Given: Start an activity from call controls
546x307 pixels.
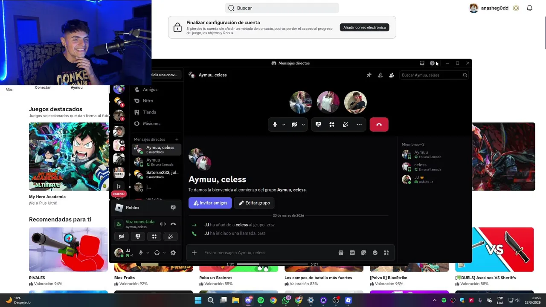Looking at the screenshot, I should (332, 125).
